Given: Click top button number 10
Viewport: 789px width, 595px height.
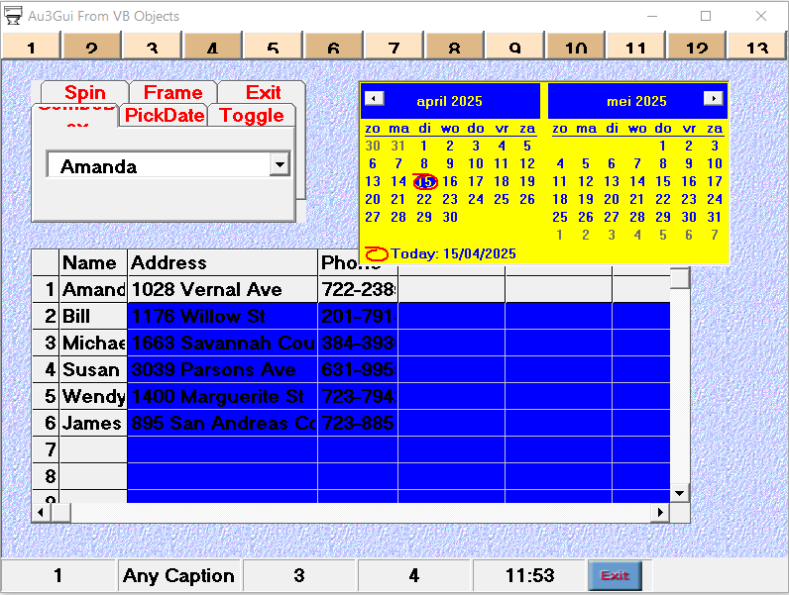Looking at the screenshot, I should (576, 46).
